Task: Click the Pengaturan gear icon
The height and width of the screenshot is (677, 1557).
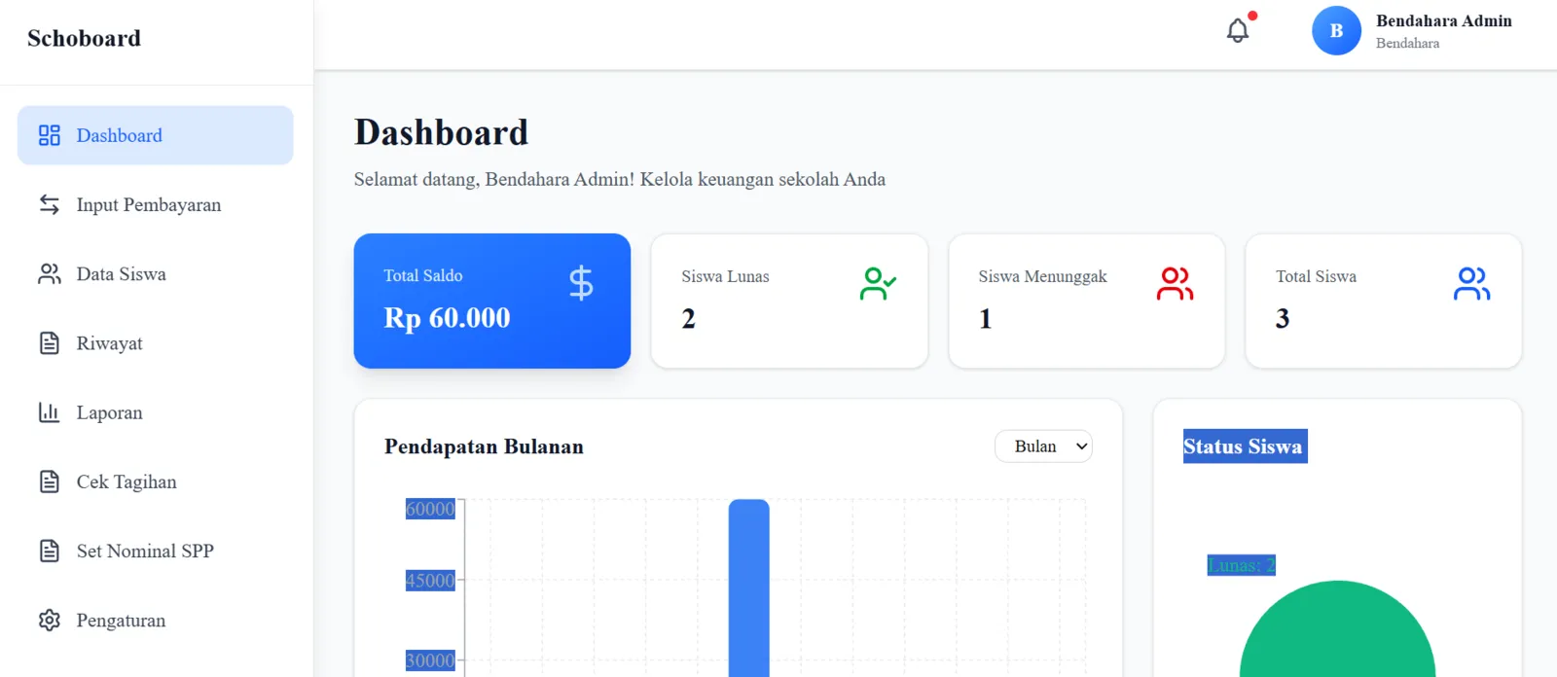Action: click(50, 620)
